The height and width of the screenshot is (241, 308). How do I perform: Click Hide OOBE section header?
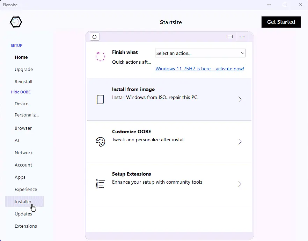point(21,92)
